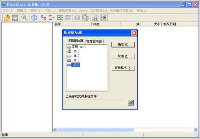Click the open folder toolbar icon
The image size is (200, 139).
(x=7, y=18)
